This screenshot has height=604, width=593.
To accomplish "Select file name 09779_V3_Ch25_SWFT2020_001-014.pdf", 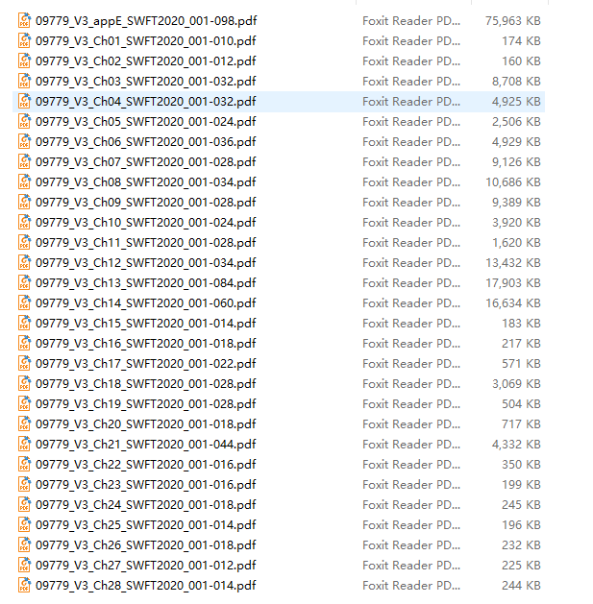I will tap(146, 524).
